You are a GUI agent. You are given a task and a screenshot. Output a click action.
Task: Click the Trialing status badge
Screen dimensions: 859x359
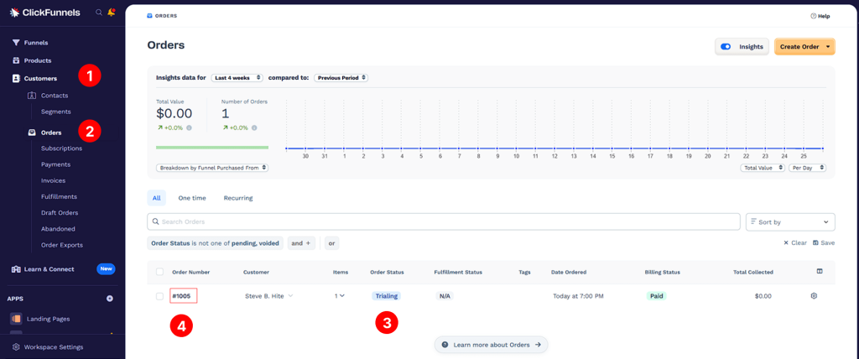(x=386, y=296)
